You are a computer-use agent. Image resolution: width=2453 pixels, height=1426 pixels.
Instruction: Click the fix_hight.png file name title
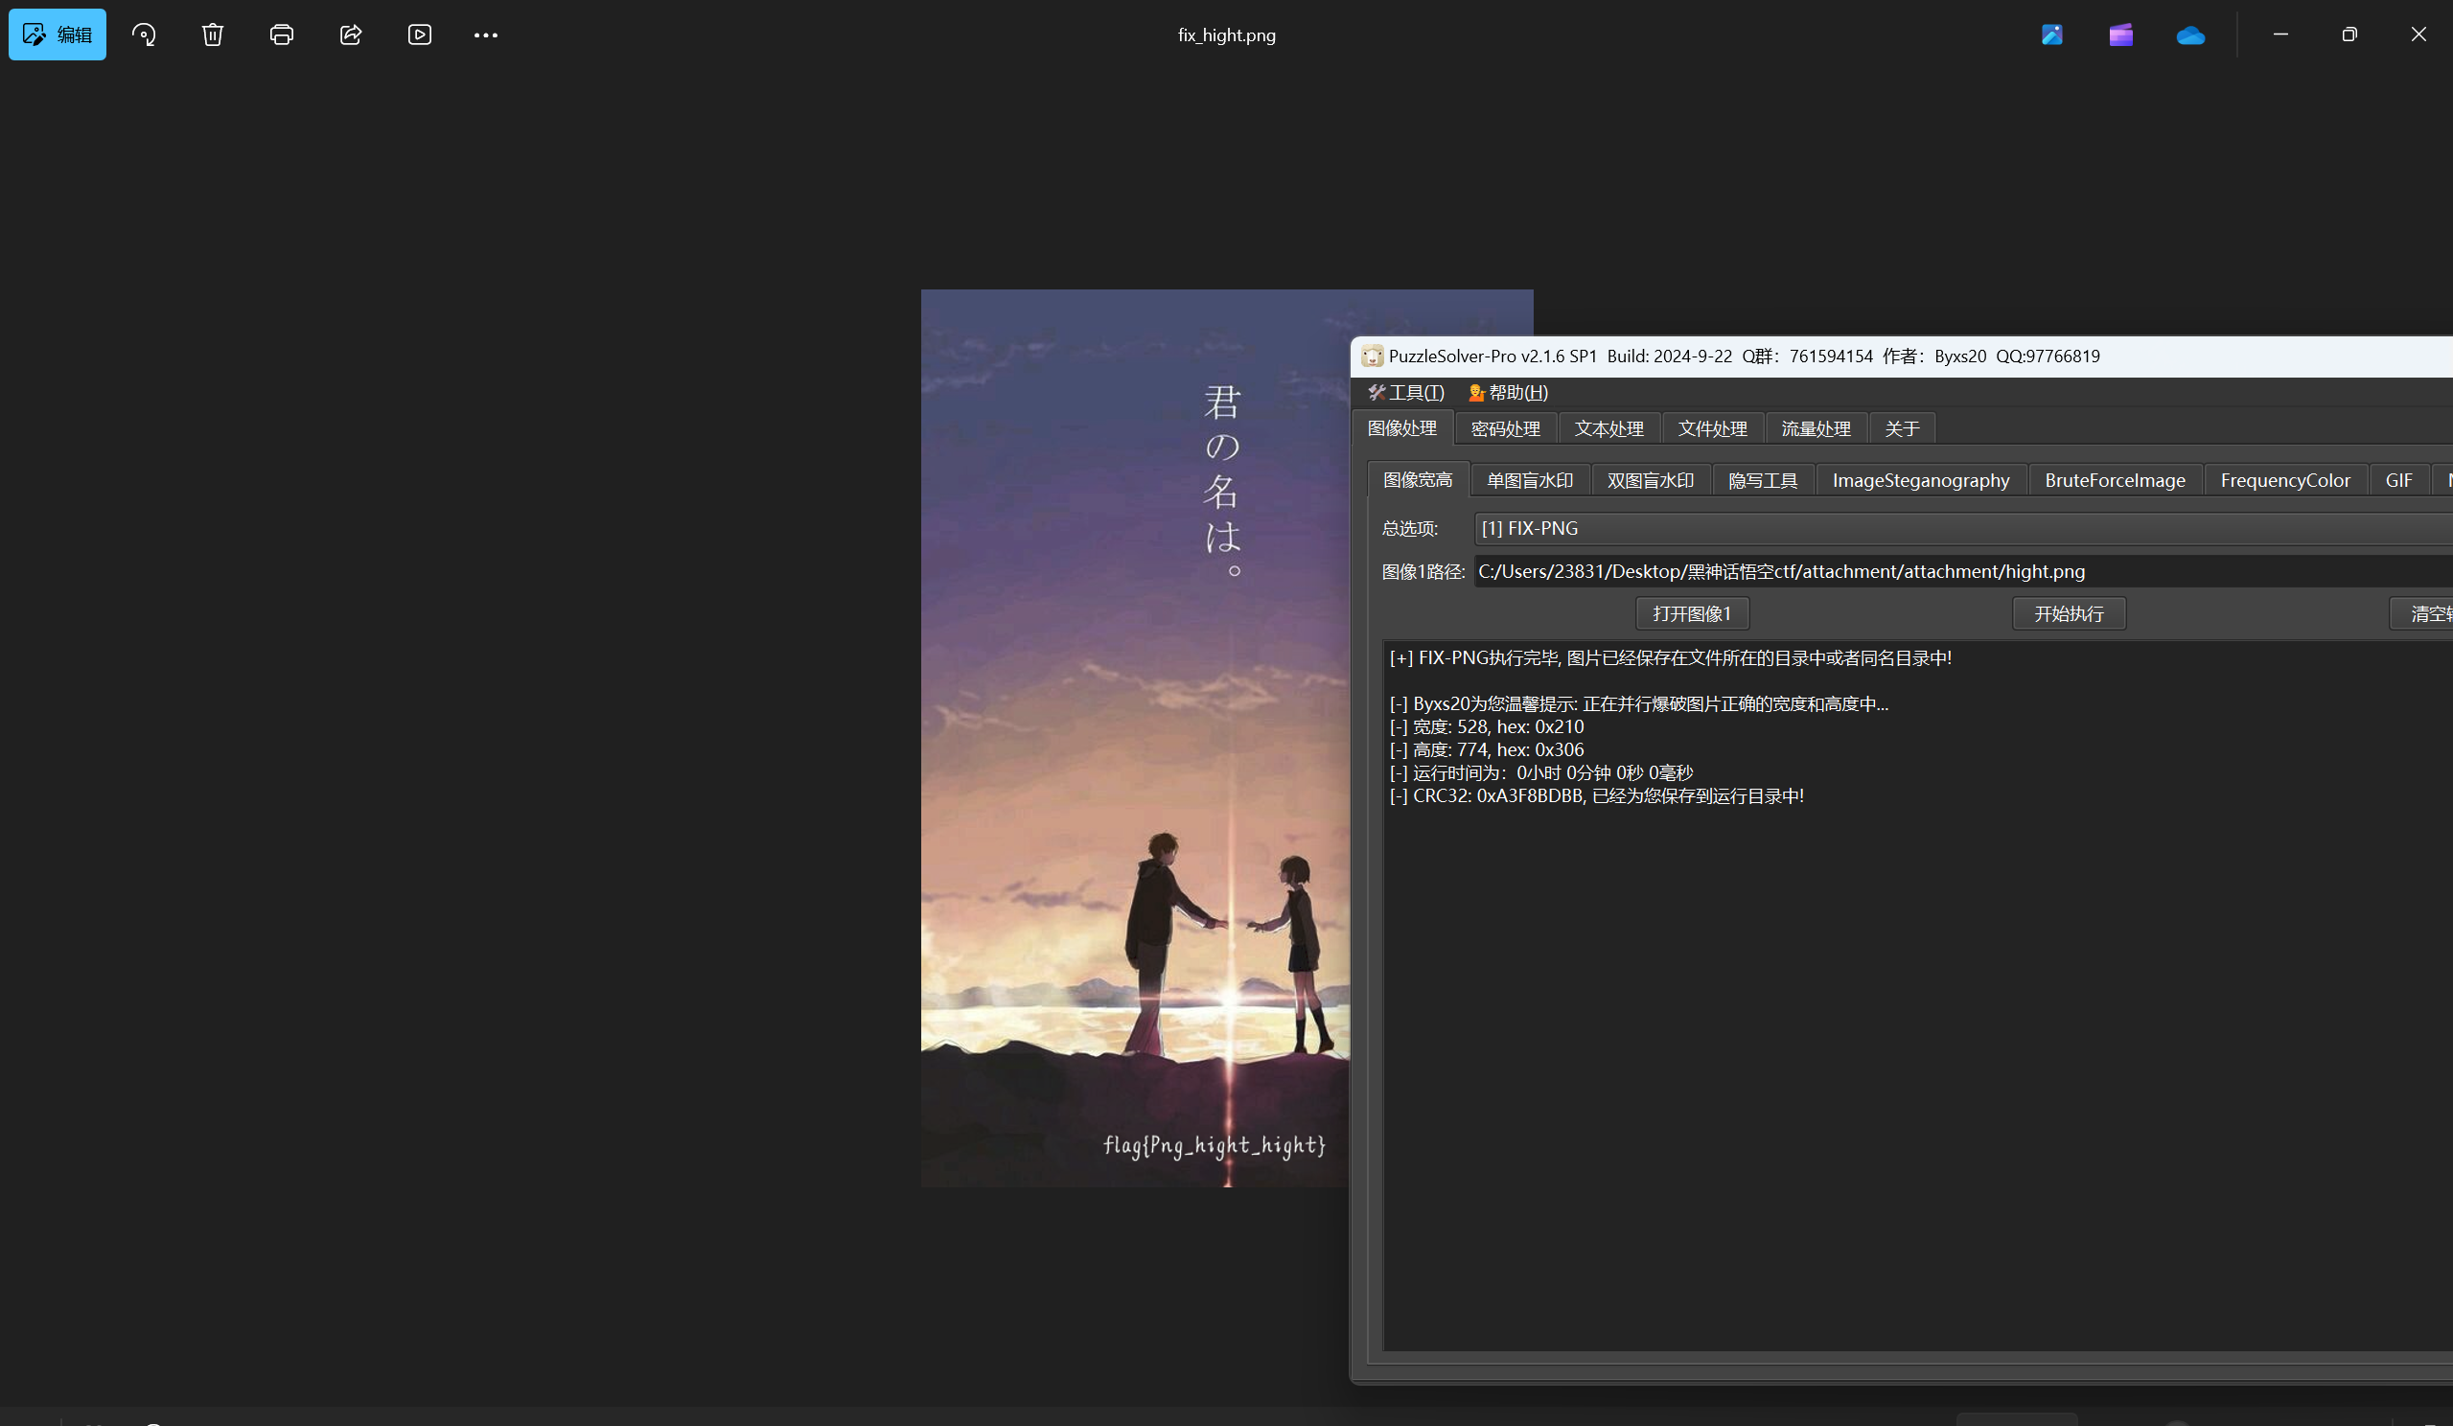(1227, 35)
